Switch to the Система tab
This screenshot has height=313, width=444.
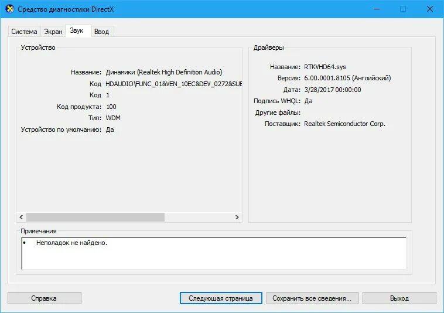click(25, 32)
